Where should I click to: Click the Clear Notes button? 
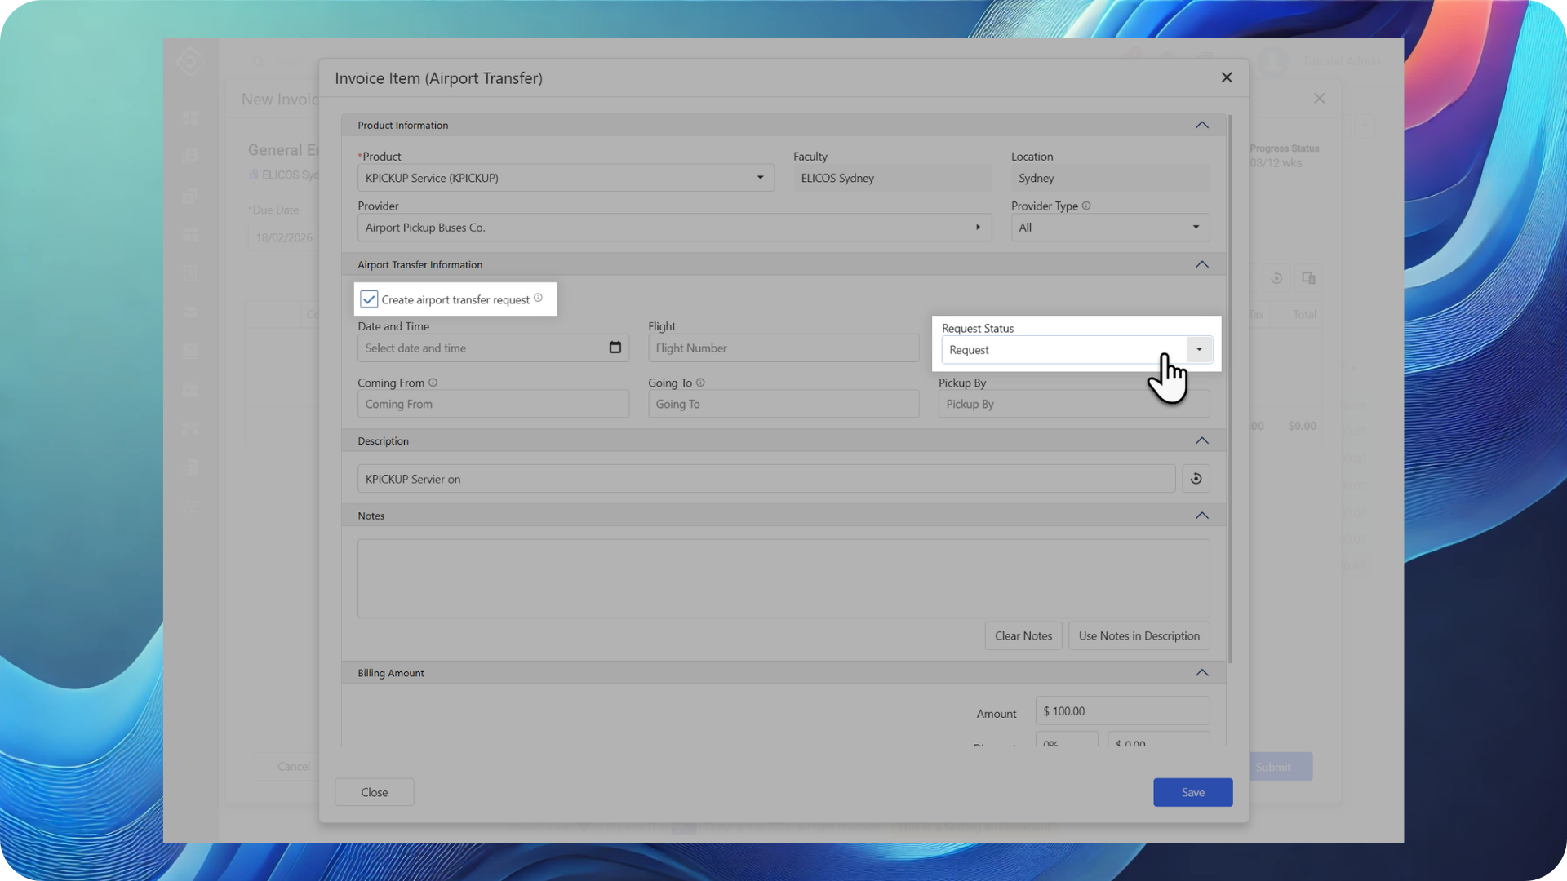coord(1023,635)
